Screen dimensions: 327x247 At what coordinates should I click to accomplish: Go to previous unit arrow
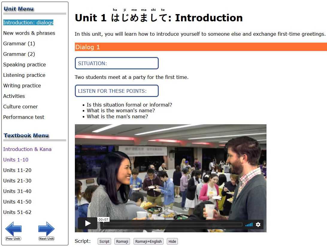tap(13, 230)
